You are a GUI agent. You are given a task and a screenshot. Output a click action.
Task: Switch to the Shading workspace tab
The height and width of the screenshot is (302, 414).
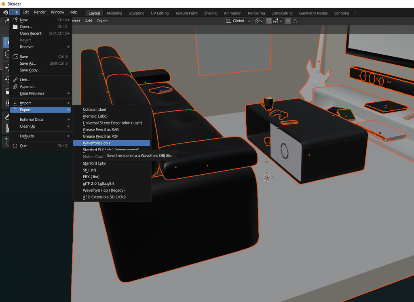[x=210, y=13]
